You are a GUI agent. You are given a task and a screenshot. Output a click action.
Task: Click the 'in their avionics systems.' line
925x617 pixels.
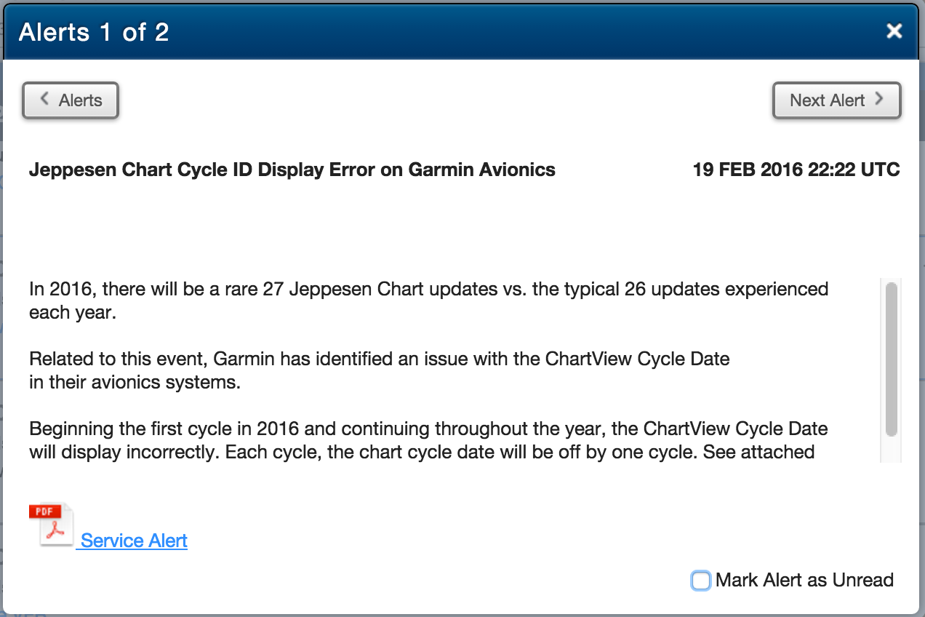(x=135, y=382)
